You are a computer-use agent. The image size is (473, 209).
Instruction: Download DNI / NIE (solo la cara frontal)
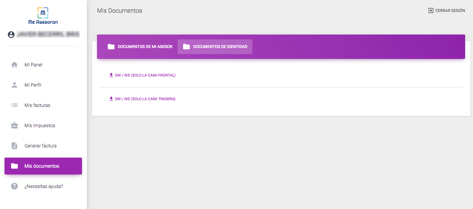click(142, 75)
